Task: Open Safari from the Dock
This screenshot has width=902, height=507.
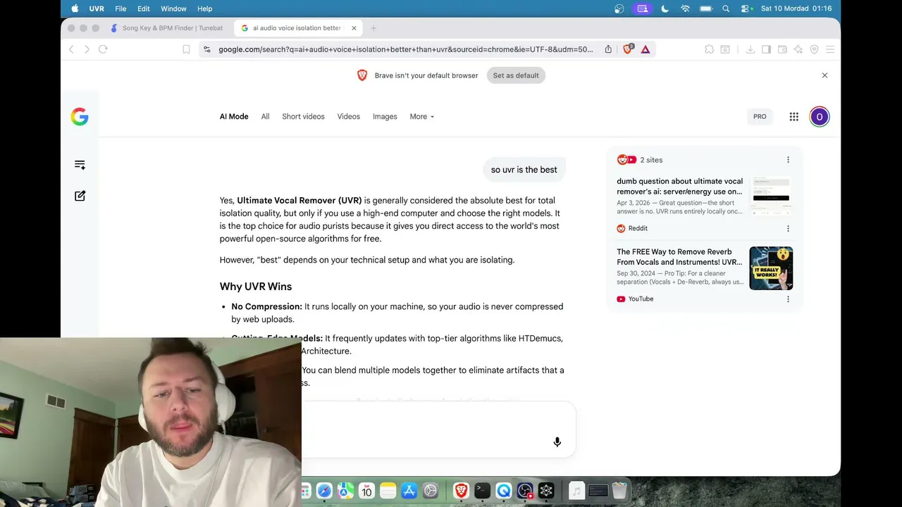Action: (x=324, y=491)
